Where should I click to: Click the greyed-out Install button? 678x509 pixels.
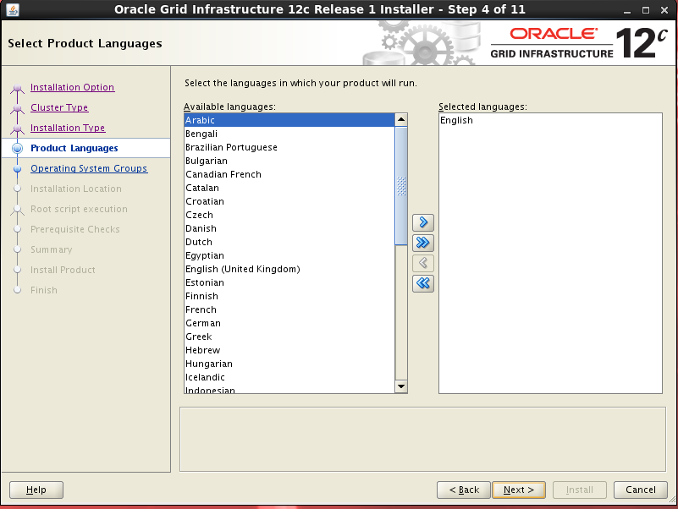pos(580,490)
